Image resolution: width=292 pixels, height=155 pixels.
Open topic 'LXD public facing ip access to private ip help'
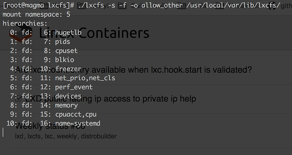tap(110, 99)
